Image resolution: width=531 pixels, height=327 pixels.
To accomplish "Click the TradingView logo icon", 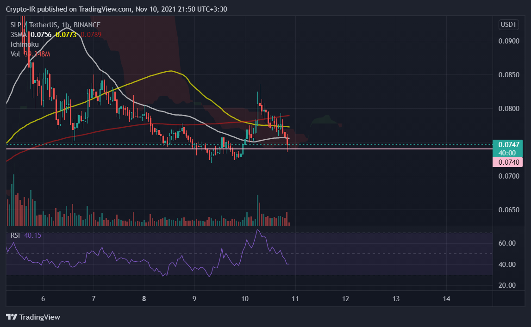I will click(12, 317).
